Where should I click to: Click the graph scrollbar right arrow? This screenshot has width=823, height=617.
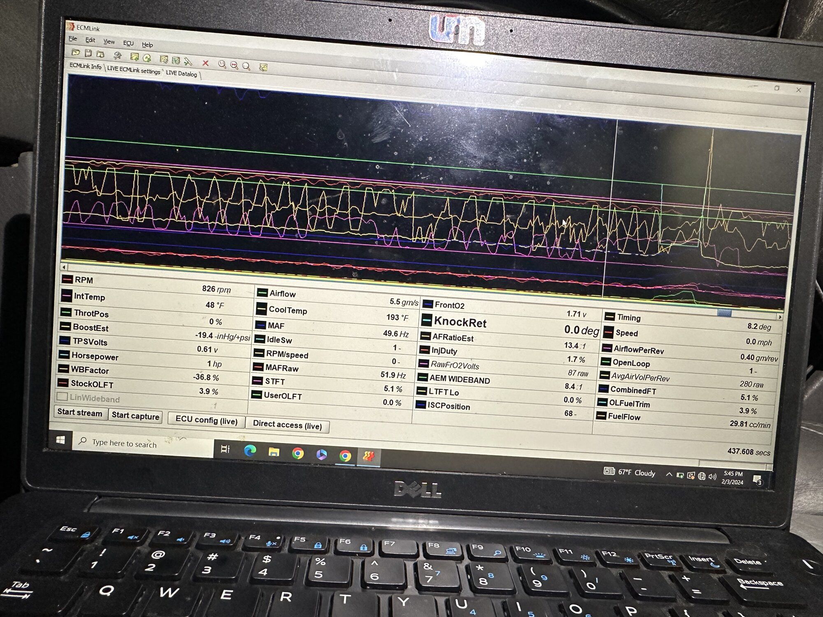click(779, 317)
